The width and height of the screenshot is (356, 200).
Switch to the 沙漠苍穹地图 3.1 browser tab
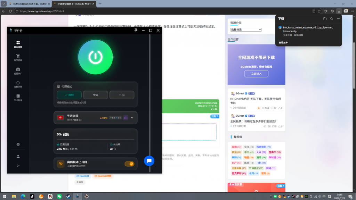tap(74, 4)
